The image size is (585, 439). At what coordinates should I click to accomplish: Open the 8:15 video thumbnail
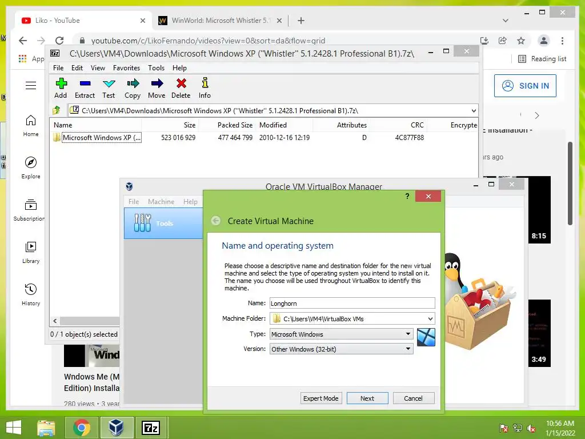(539, 210)
